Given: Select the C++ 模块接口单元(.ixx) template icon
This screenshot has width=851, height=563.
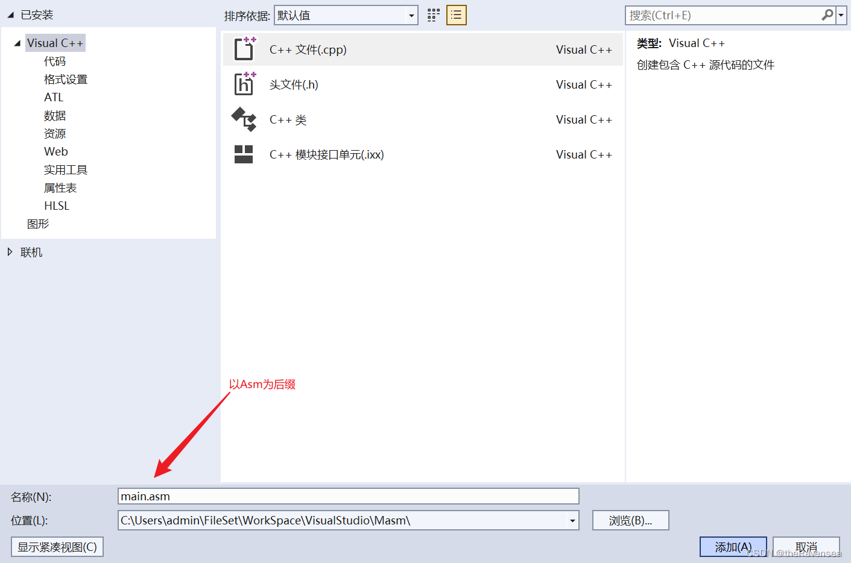Looking at the screenshot, I should [244, 154].
